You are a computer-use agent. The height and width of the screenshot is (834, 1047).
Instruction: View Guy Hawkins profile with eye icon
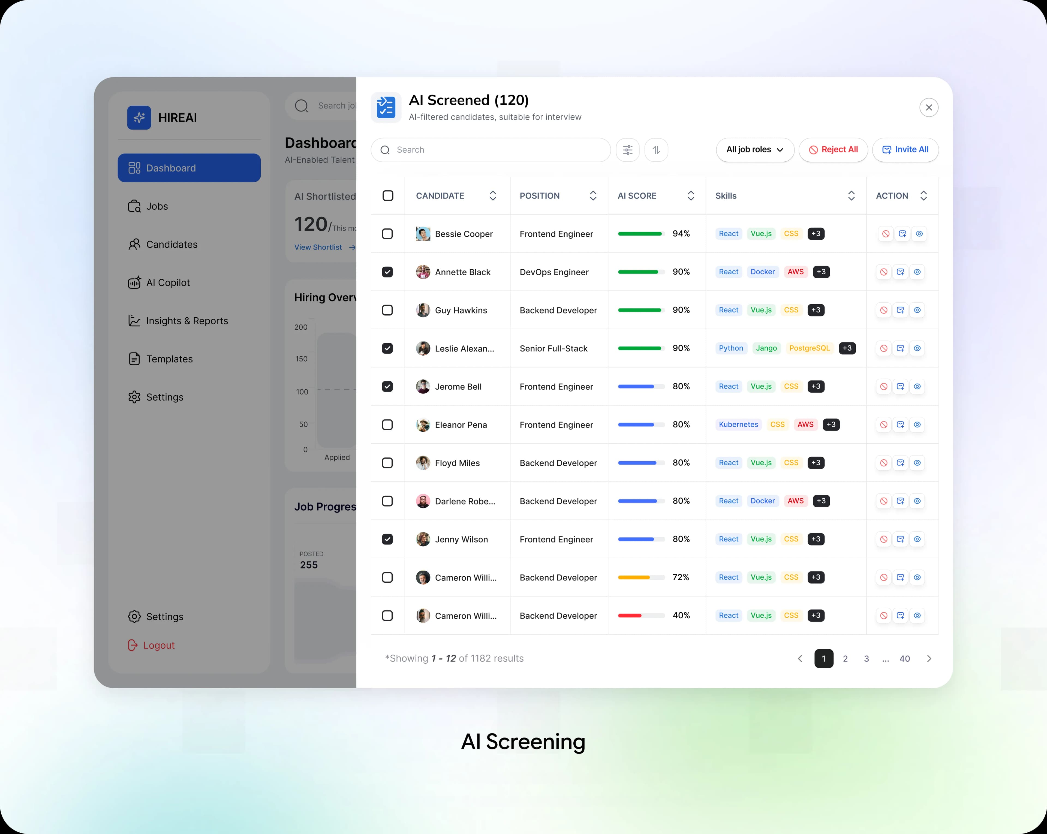[917, 310]
